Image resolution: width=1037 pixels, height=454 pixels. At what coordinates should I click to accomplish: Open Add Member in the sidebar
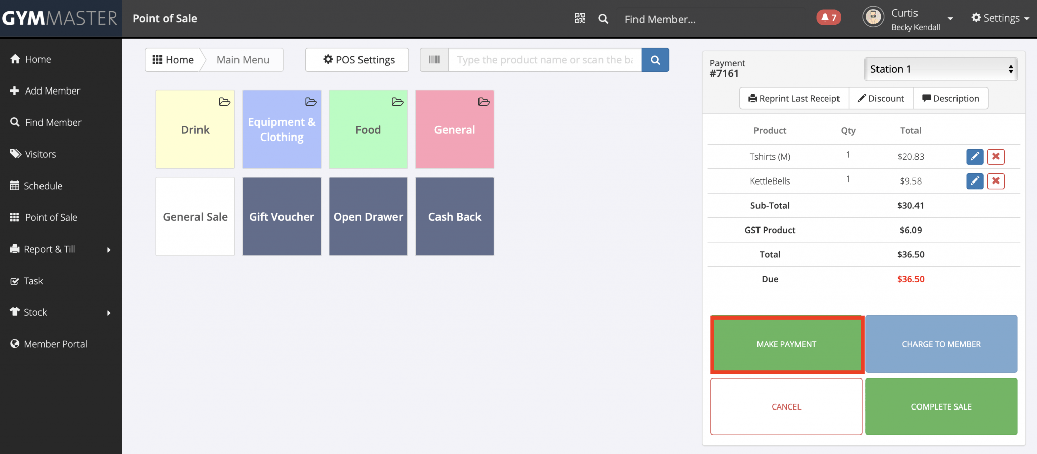[46, 91]
